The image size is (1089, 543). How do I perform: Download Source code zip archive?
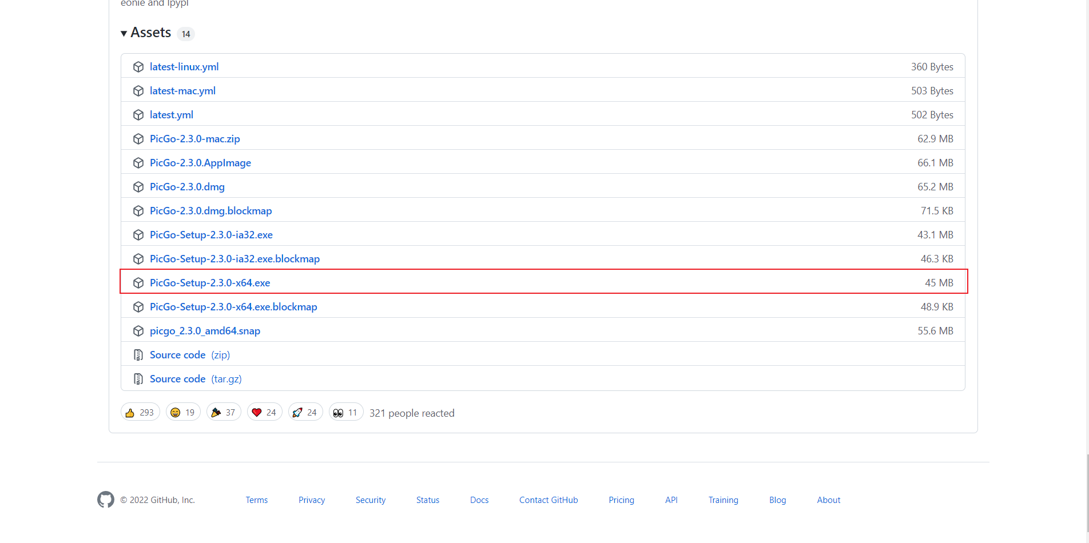190,355
